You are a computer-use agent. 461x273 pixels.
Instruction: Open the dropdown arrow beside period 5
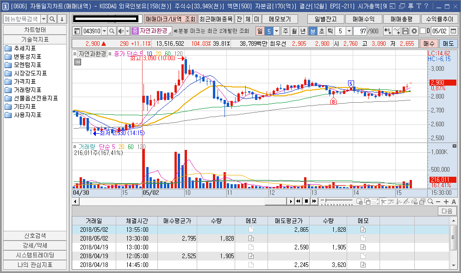coord(276,31)
